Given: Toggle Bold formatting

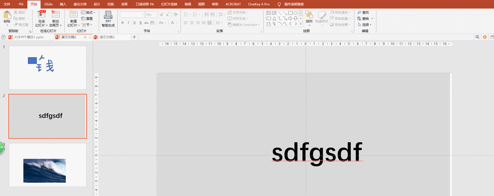Looking at the screenshot, I should pyautogui.click(x=122, y=23).
